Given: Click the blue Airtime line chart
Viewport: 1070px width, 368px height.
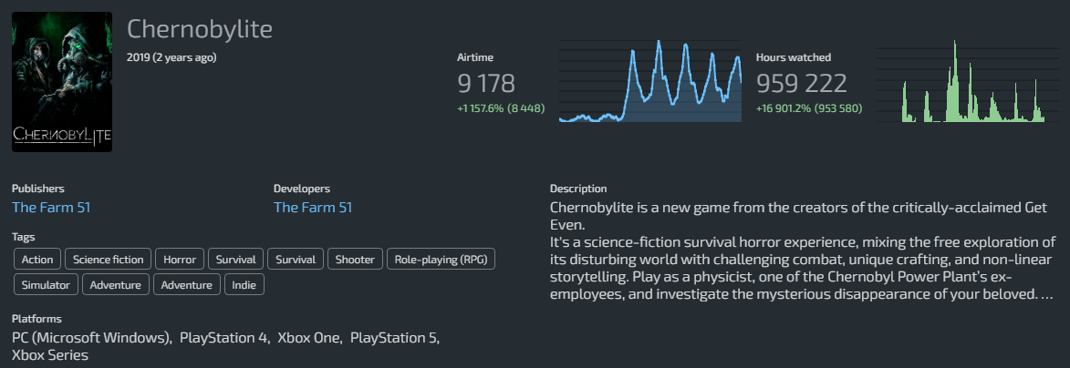Looking at the screenshot, I should 649,82.
